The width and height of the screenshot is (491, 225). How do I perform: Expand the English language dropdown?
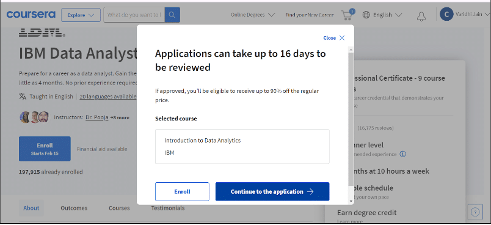[388, 15]
